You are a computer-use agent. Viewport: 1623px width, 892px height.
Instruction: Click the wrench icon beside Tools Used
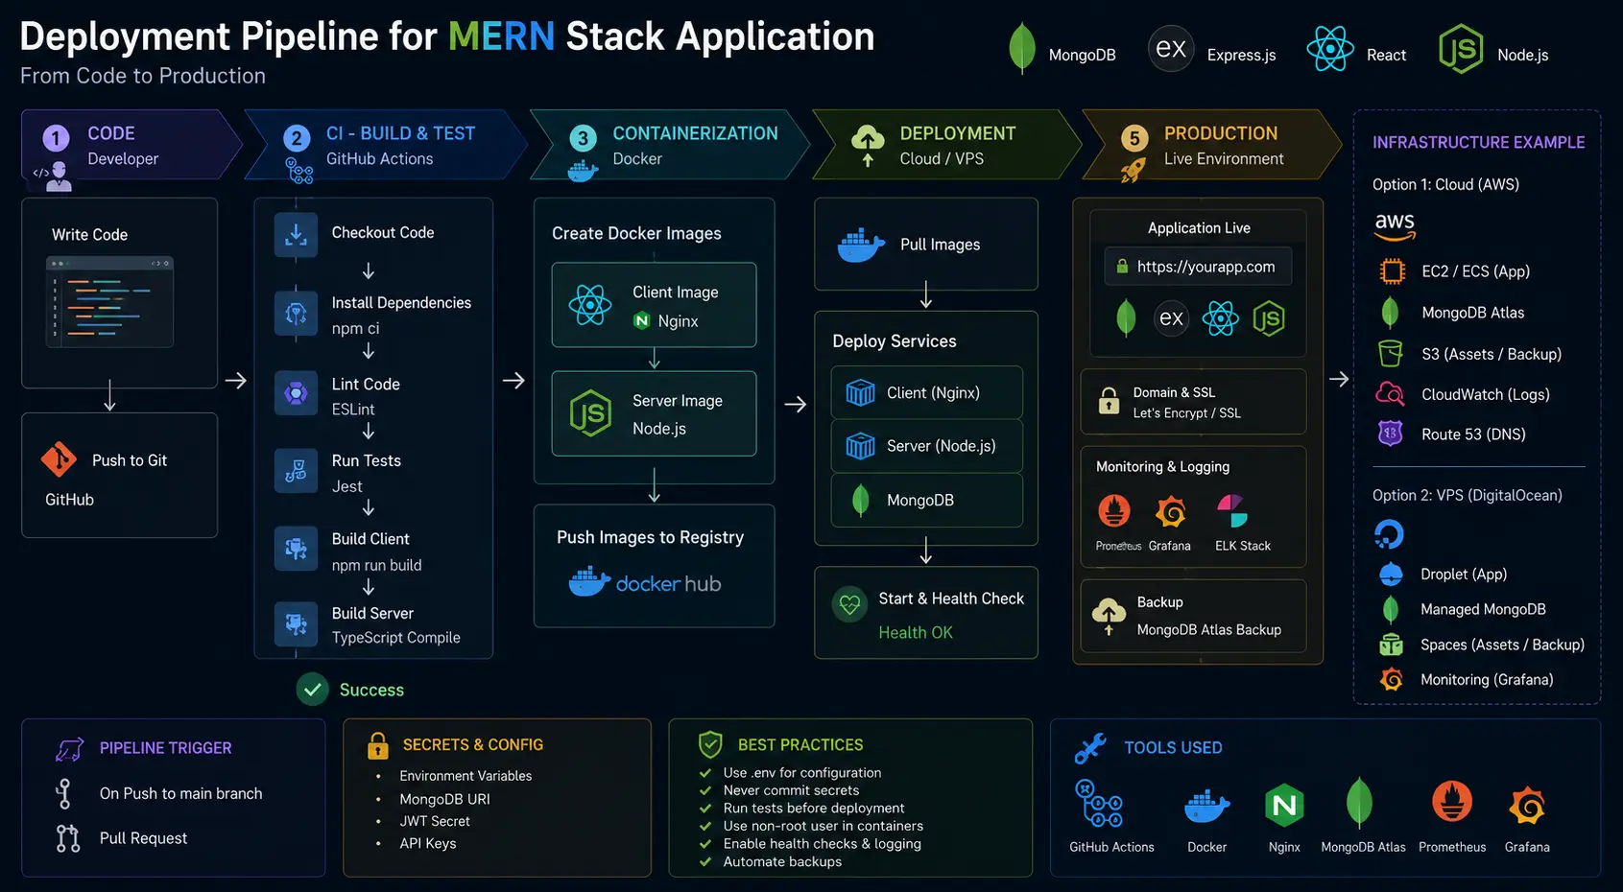pos(1090,748)
